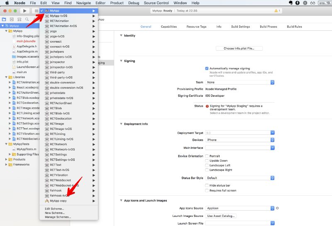
Task: Open the Build Settings tab
Action: coord(241,27)
